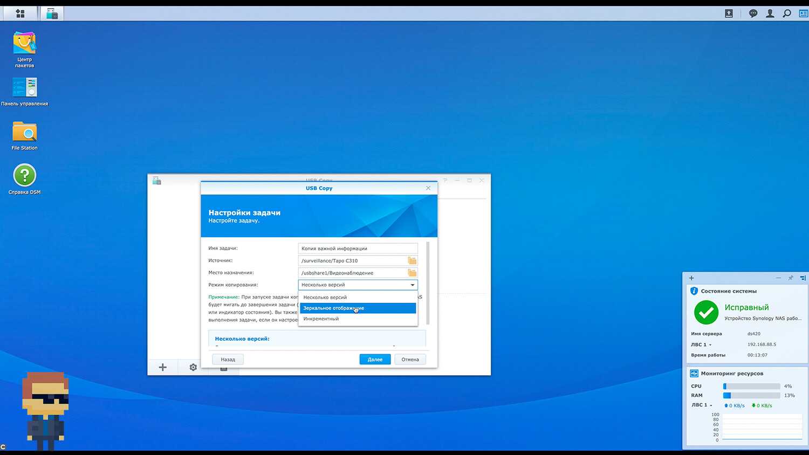Expand LAN 1 selector in resource monitor
The image size is (809, 455).
(x=710, y=405)
